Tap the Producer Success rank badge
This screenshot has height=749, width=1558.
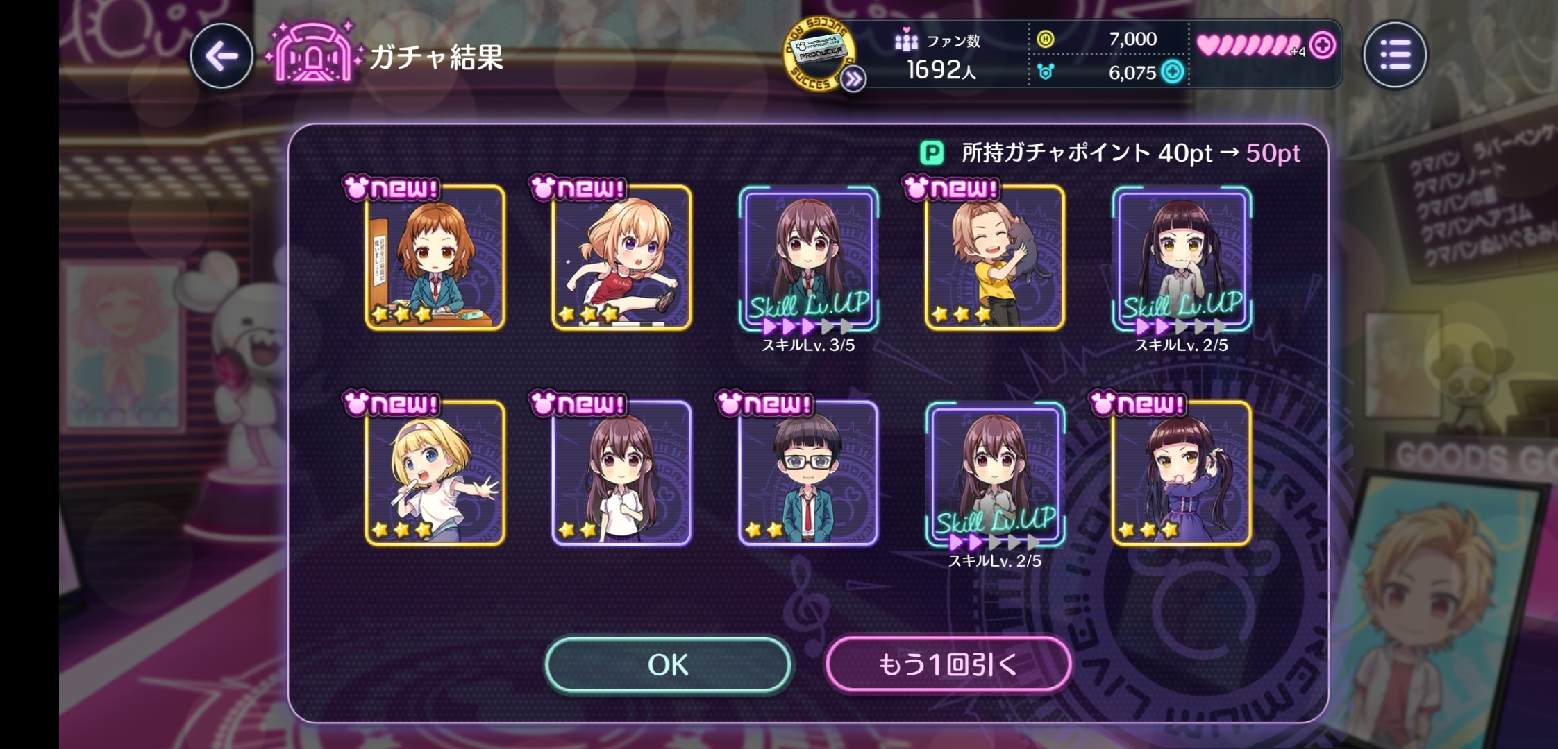[x=817, y=53]
